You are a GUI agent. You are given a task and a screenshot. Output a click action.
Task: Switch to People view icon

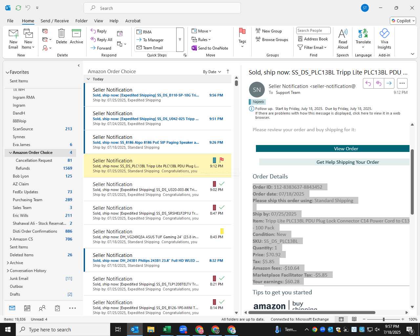[x=42, y=308]
